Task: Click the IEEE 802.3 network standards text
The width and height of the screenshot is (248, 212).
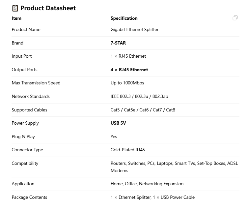Action: (x=139, y=96)
